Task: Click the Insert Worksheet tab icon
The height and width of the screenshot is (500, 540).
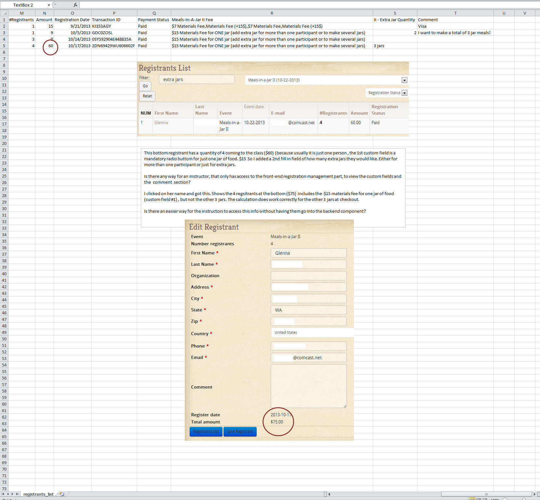Action: pos(62,494)
